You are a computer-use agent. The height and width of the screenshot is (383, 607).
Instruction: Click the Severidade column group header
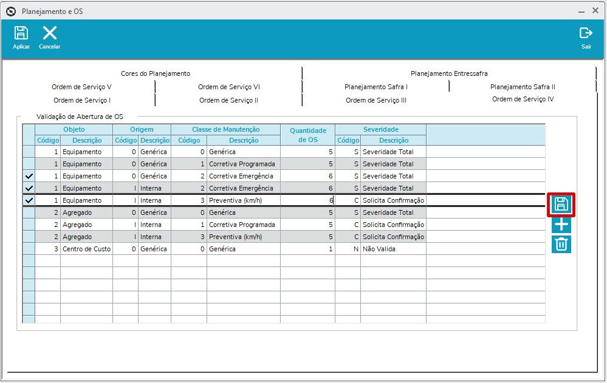pyautogui.click(x=380, y=130)
